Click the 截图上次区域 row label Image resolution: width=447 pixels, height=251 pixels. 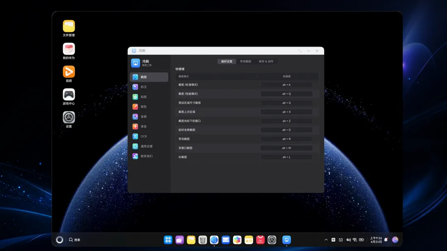187,112
